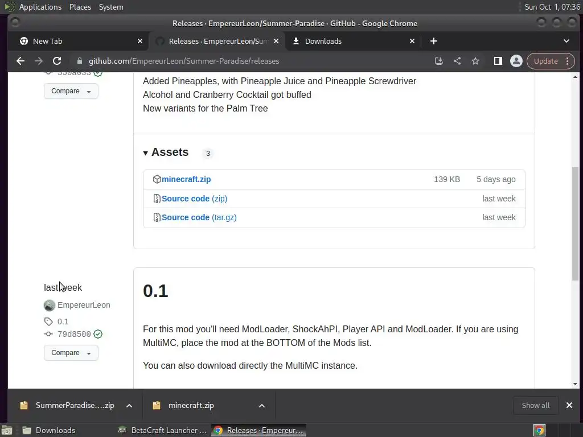The height and width of the screenshot is (437, 583).
Task: Download Source code (zip) link
Action: [x=195, y=199]
